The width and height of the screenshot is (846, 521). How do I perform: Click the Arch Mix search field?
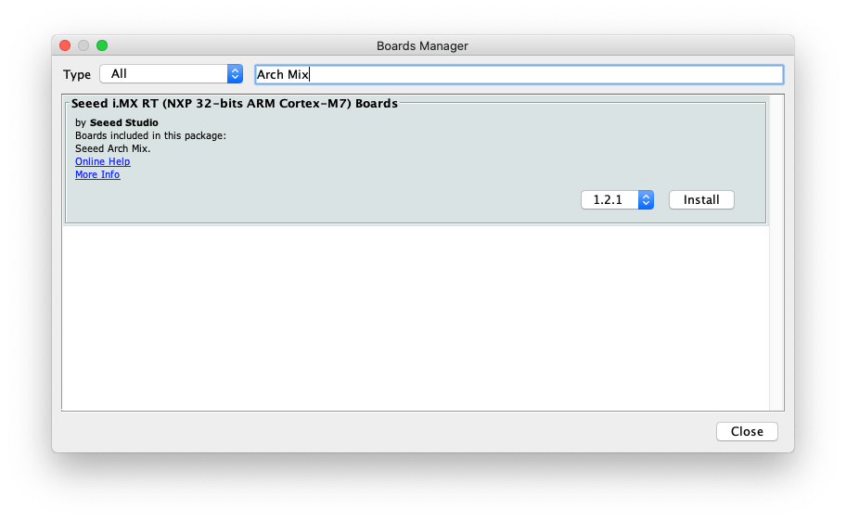click(x=519, y=74)
